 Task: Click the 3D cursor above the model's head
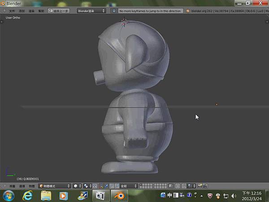124,22
